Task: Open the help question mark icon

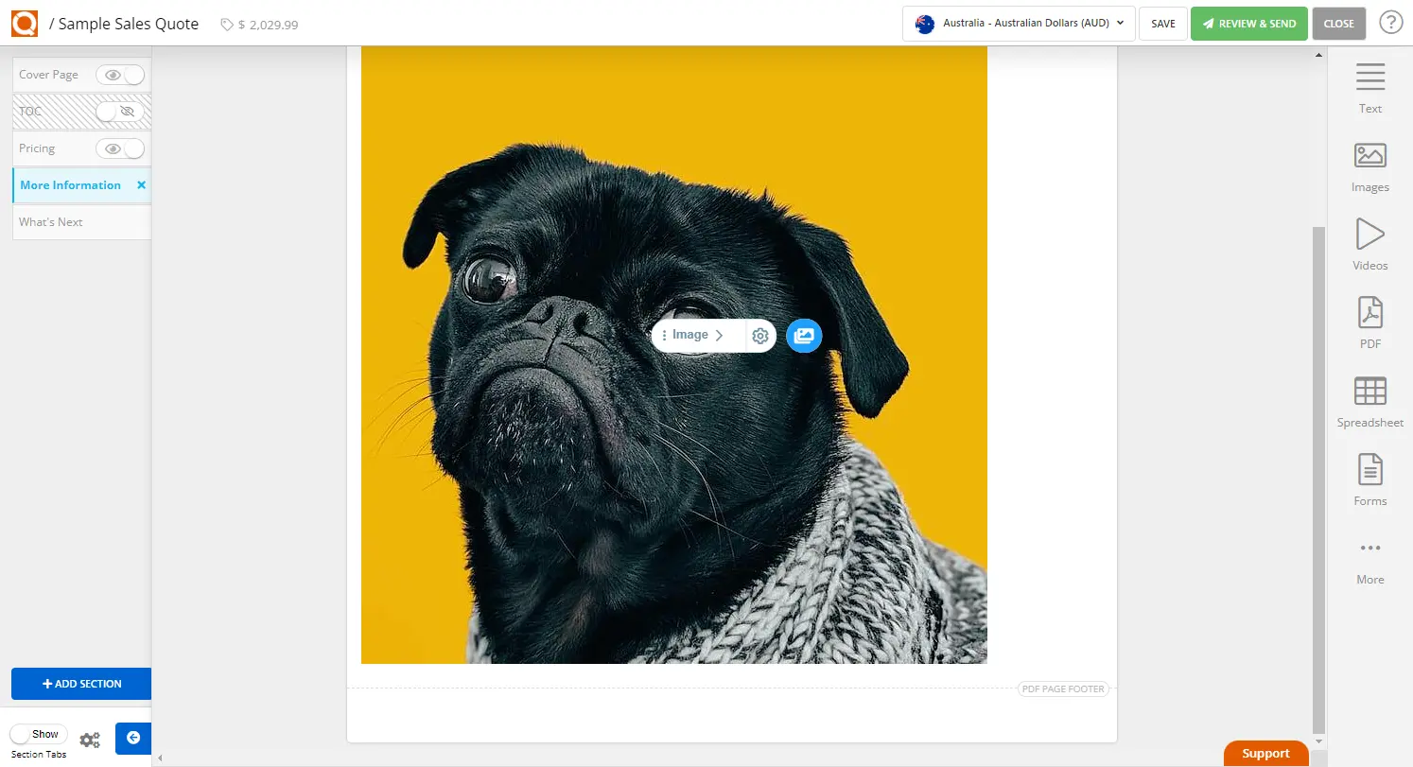Action: (x=1390, y=23)
